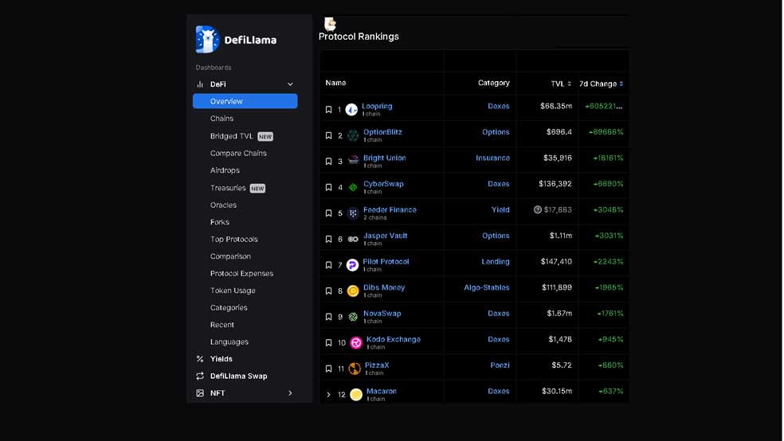
Task: Bookmark the Dibs Money protocol
Action: tap(328, 291)
